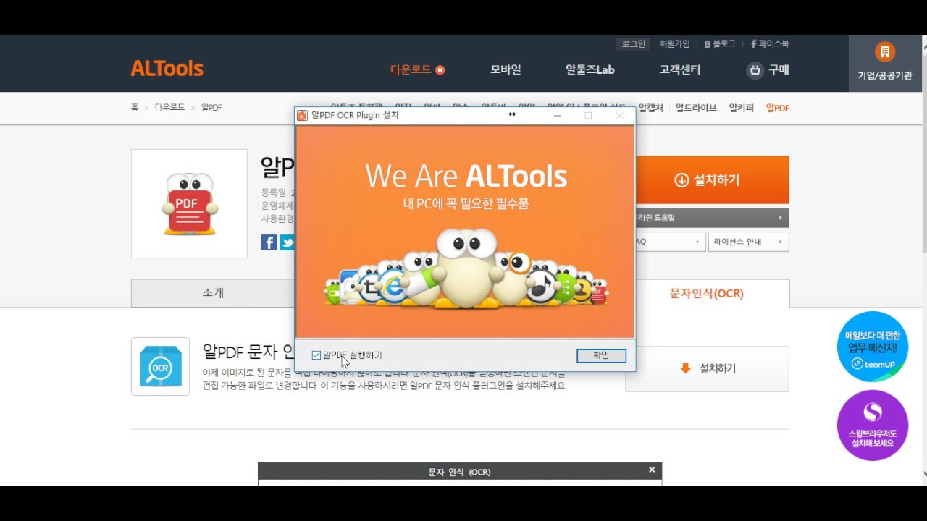Open the Swing browser install banner
927x521 pixels.
click(872, 425)
